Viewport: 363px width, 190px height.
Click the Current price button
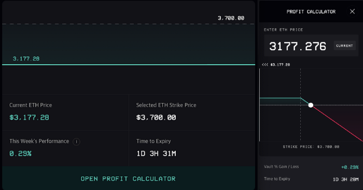tap(344, 46)
